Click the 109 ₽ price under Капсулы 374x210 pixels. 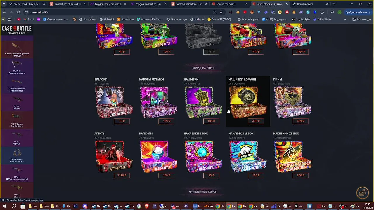167,176
